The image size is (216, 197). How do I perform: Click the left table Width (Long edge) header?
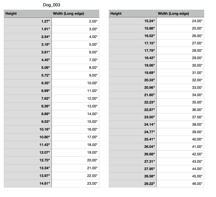pos(75,14)
